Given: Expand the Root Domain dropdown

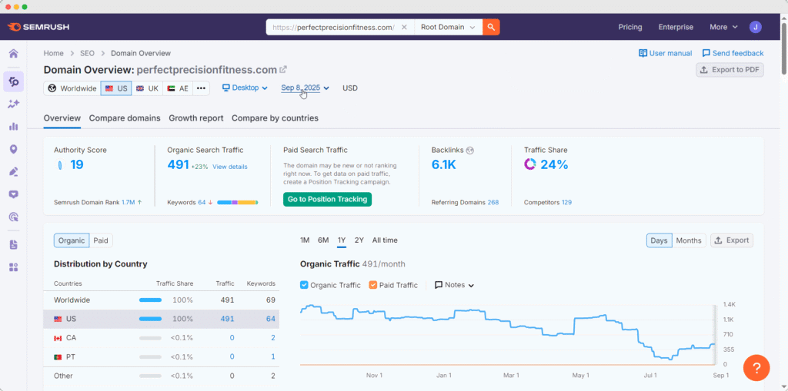Looking at the screenshot, I should [448, 27].
